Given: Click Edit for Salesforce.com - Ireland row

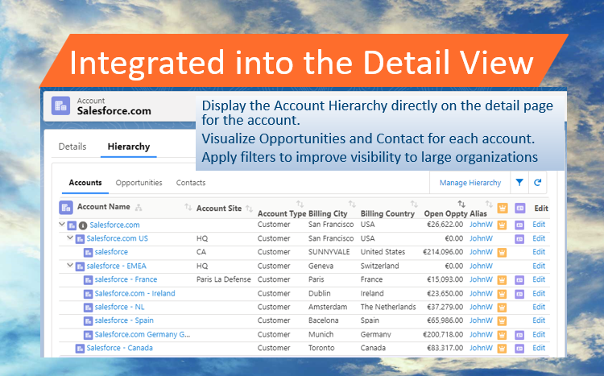Looking at the screenshot, I should 539,293.
